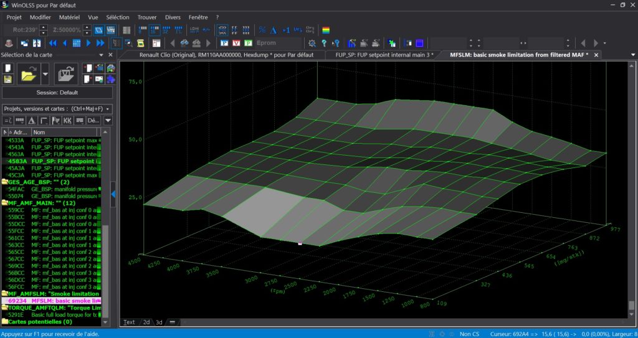Click the delta difference display icon

pyautogui.click(x=274, y=30)
